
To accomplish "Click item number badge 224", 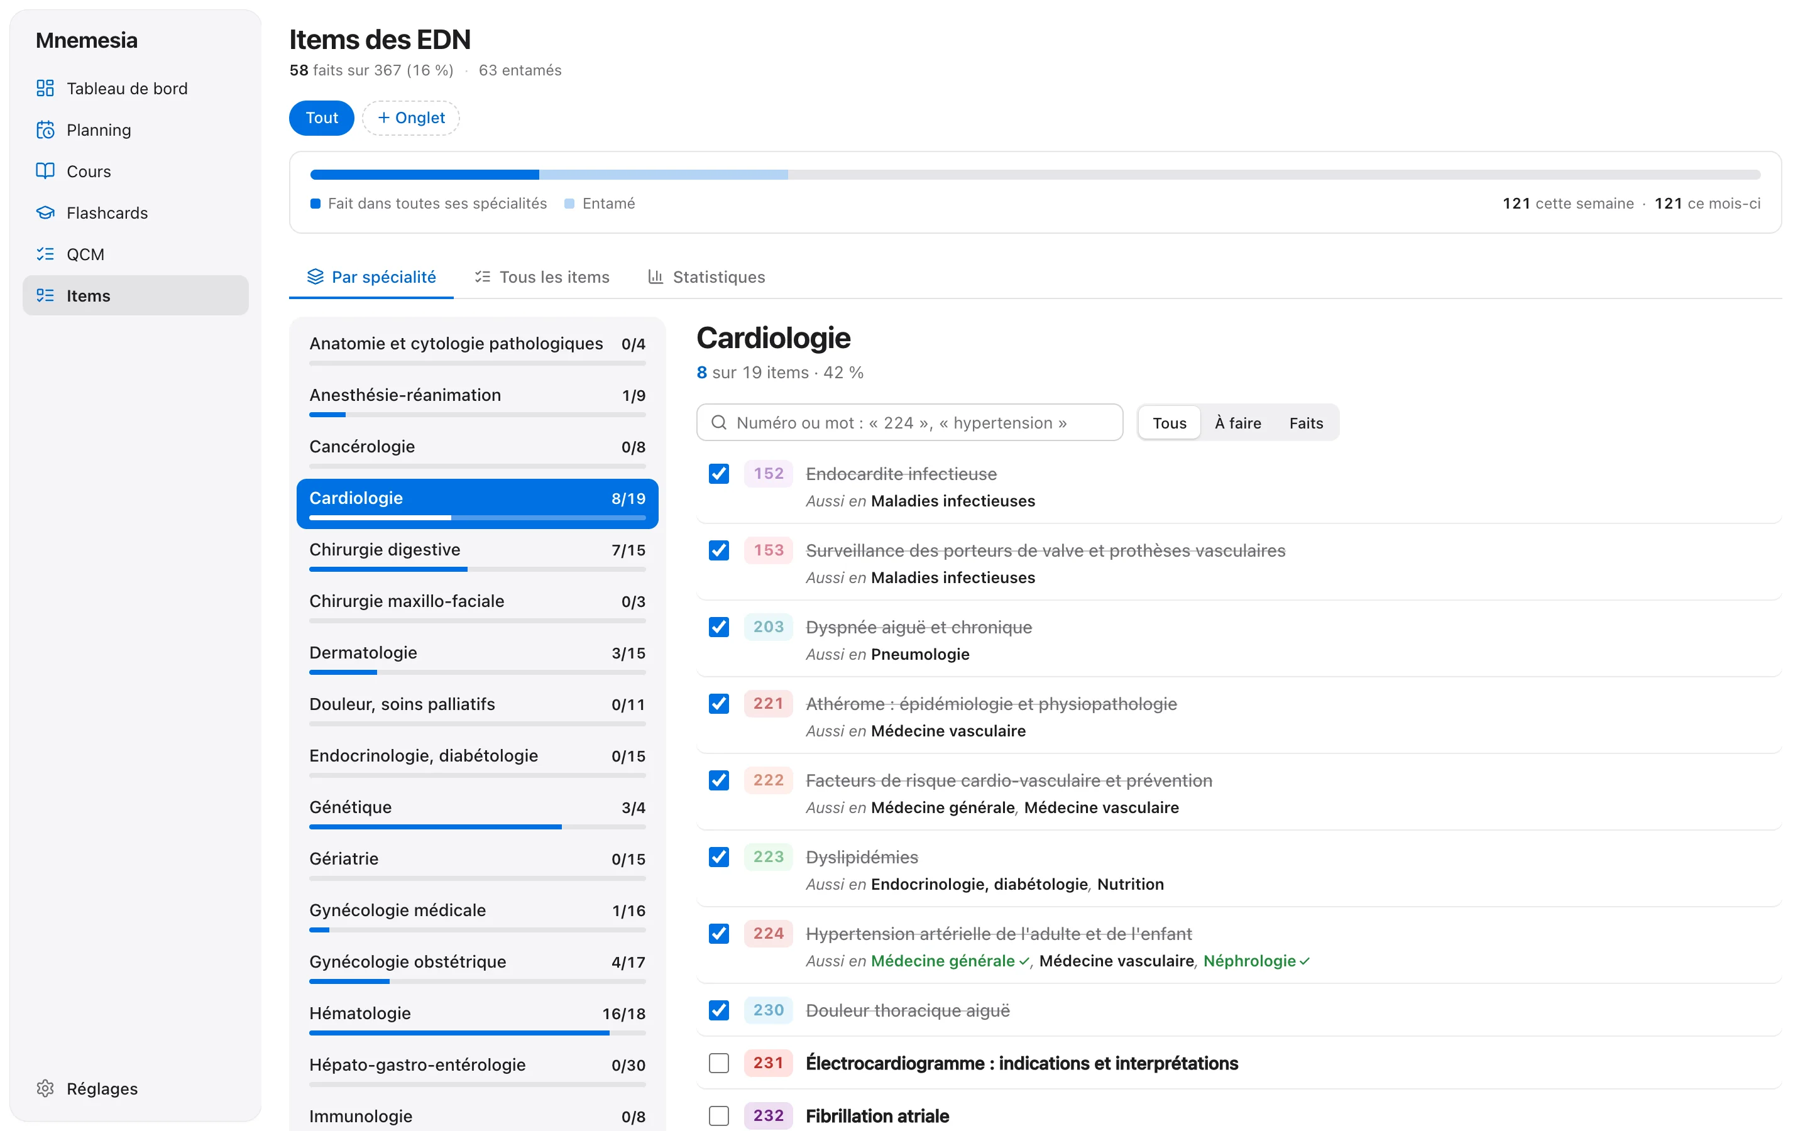I will 768,934.
